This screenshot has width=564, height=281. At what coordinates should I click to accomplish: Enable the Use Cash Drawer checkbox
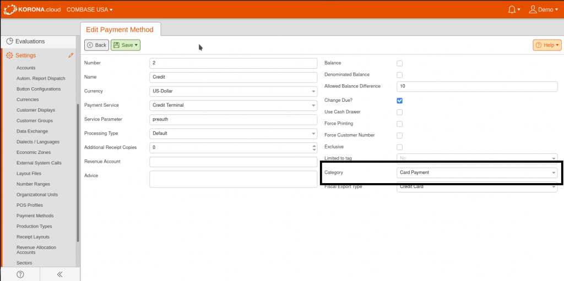pyautogui.click(x=399, y=112)
